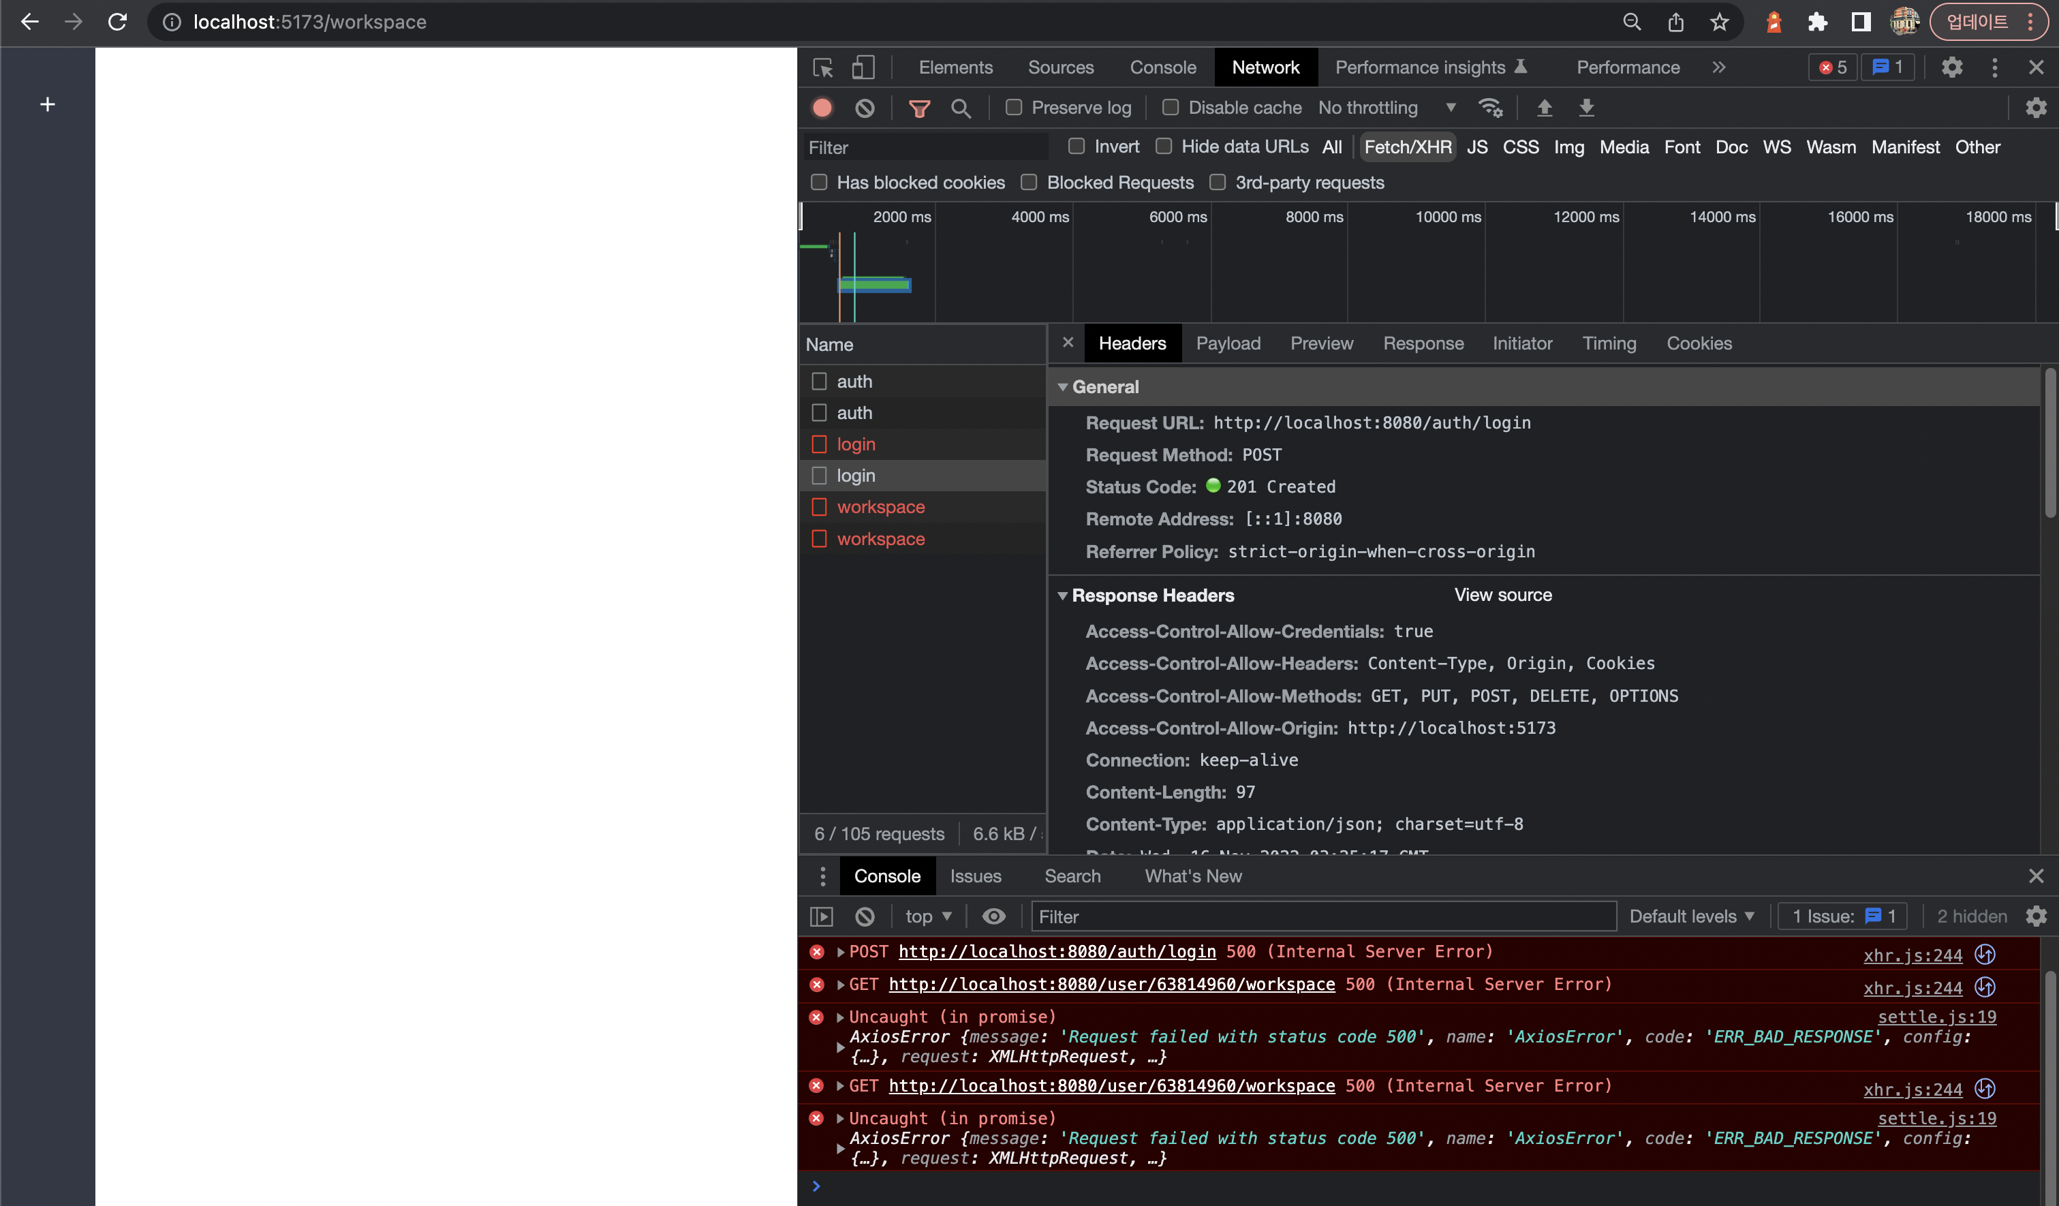
Task: Toggle the device toolbar icon
Action: [x=863, y=68]
